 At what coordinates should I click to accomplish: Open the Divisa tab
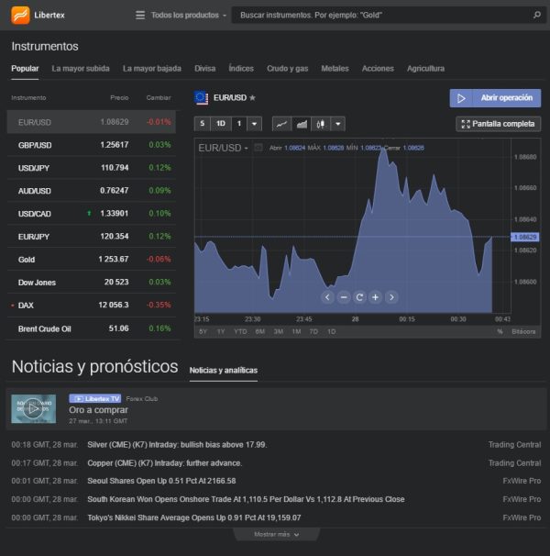[204, 69]
